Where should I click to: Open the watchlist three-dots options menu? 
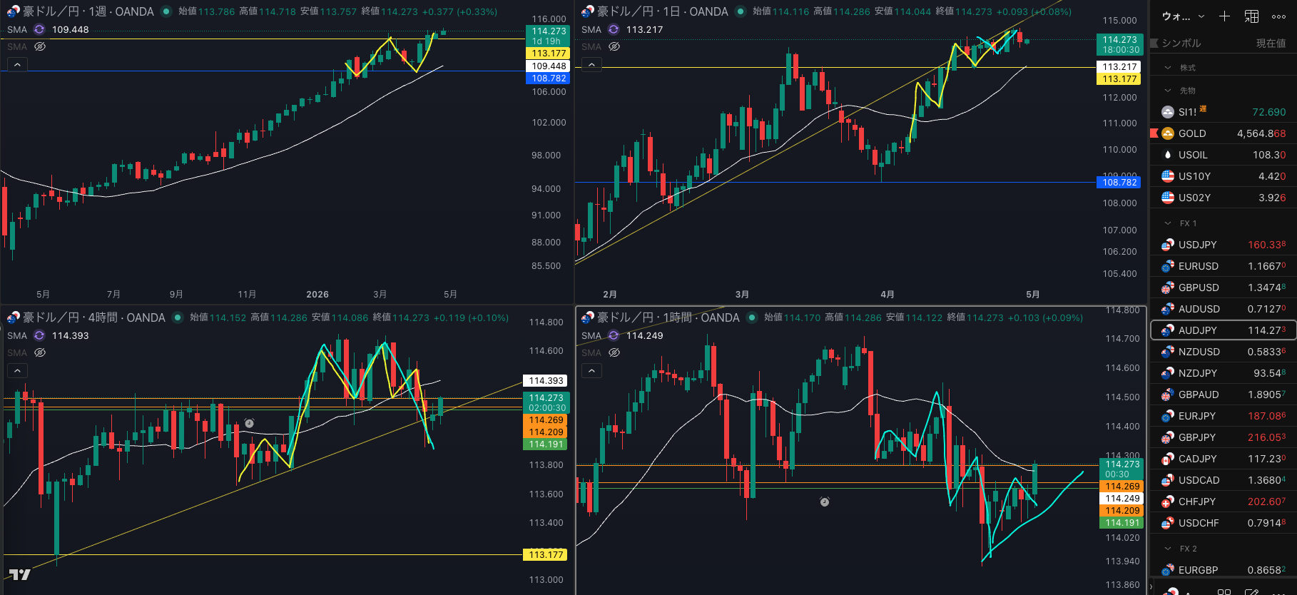[x=1278, y=16]
